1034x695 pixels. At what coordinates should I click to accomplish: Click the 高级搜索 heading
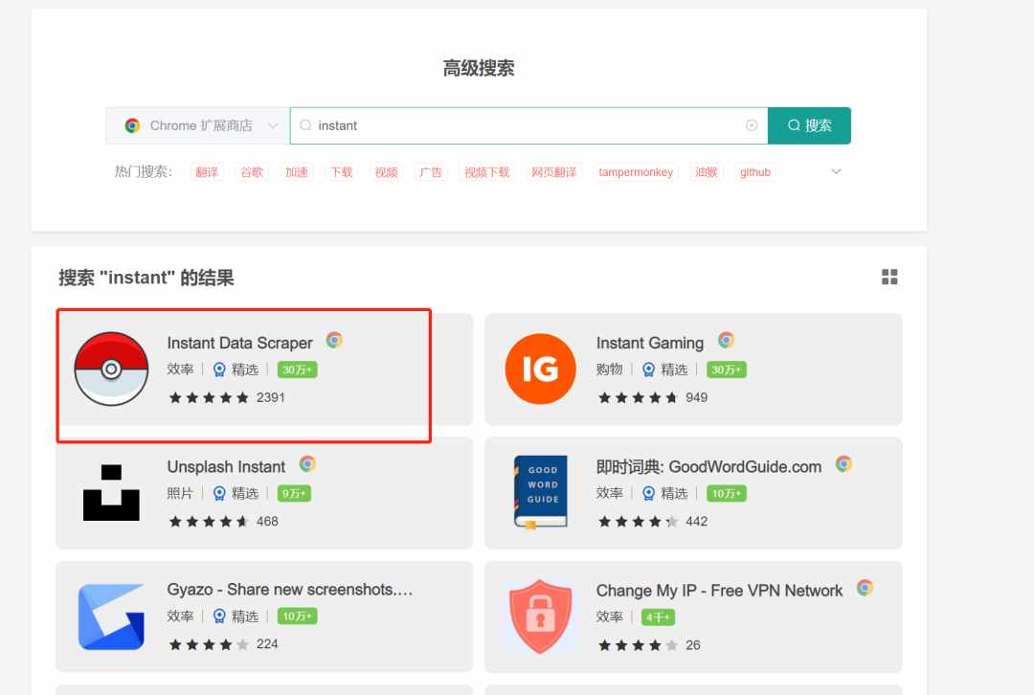point(479,68)
